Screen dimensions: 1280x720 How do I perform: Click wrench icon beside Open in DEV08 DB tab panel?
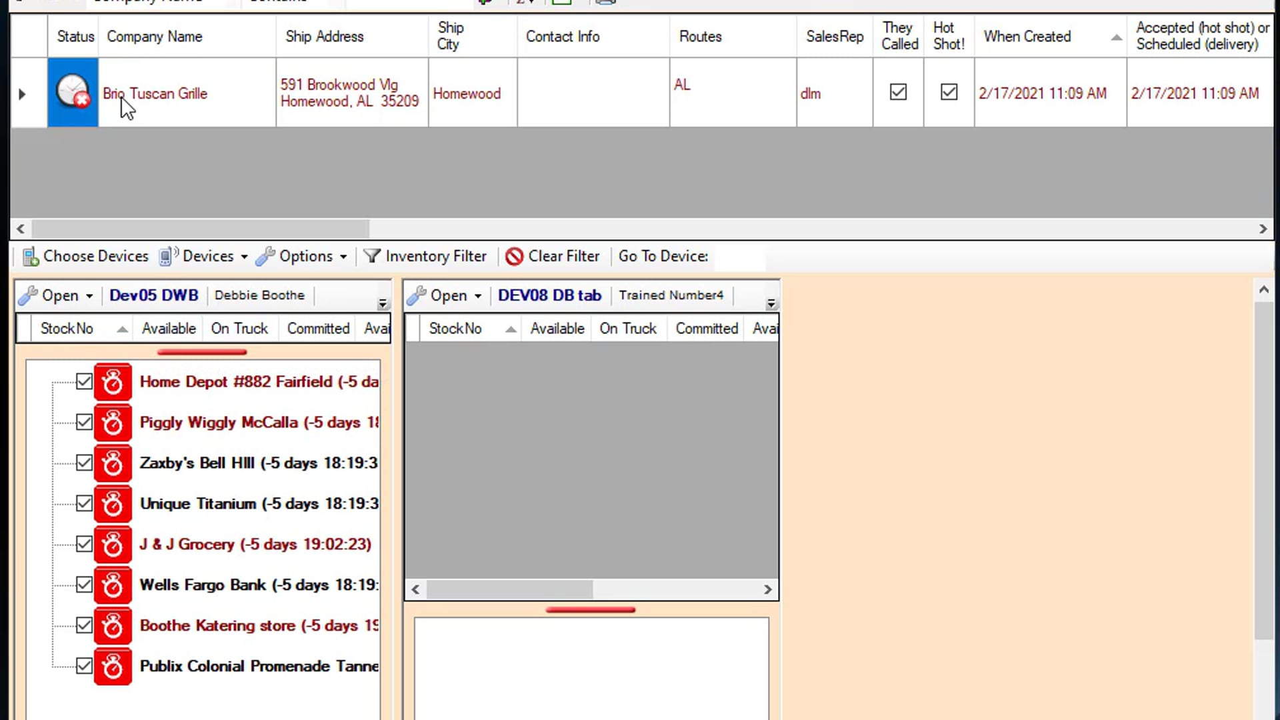[417, 295]
